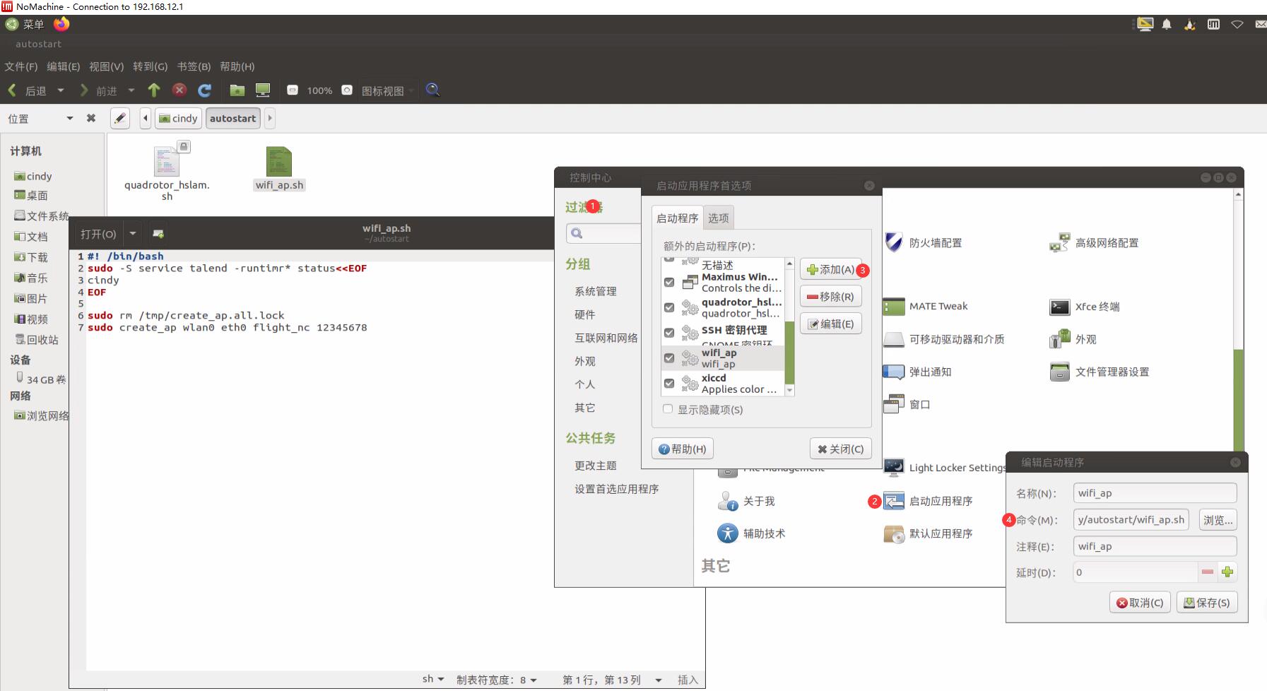Open MATE Tweak settings

tap(925, 306)
